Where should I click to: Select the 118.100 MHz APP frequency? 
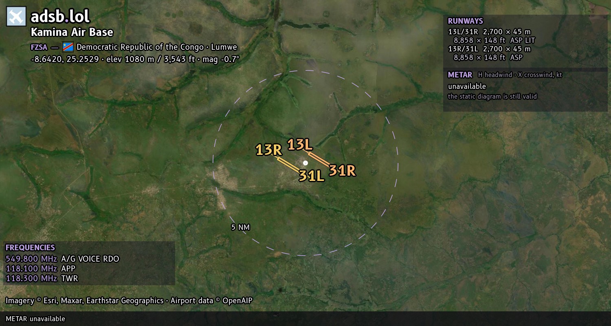tap(41, 269)
